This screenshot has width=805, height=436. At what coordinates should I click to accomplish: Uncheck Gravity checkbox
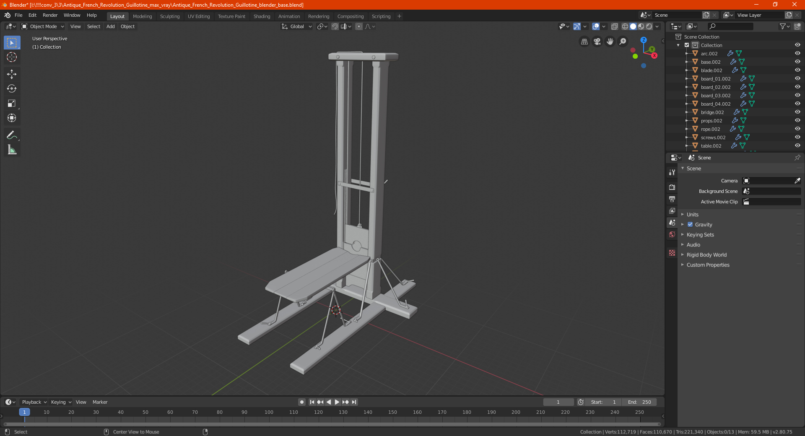[690, 224]
